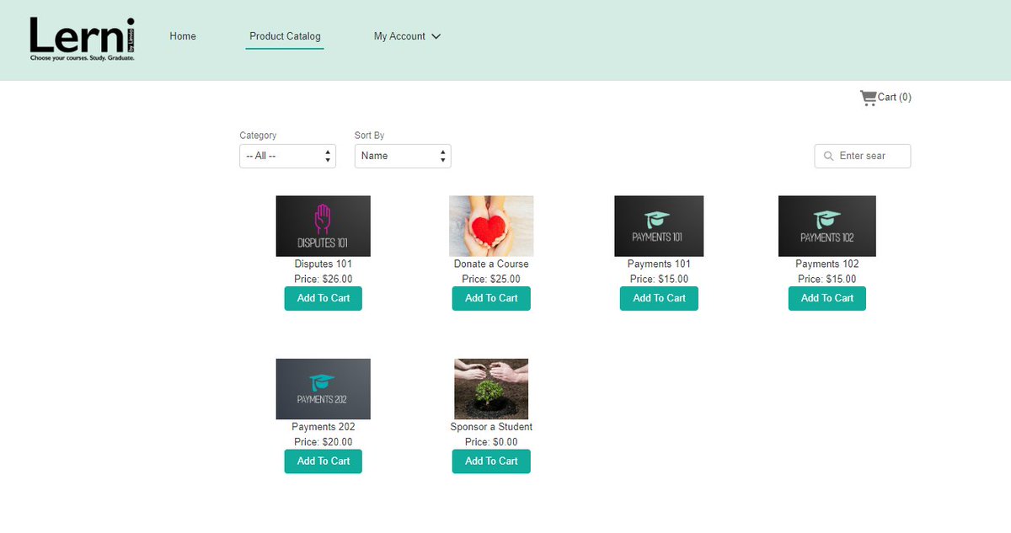Click the search magnifier icon
The height and width of the screenshot is (533, 1011).
828,156
